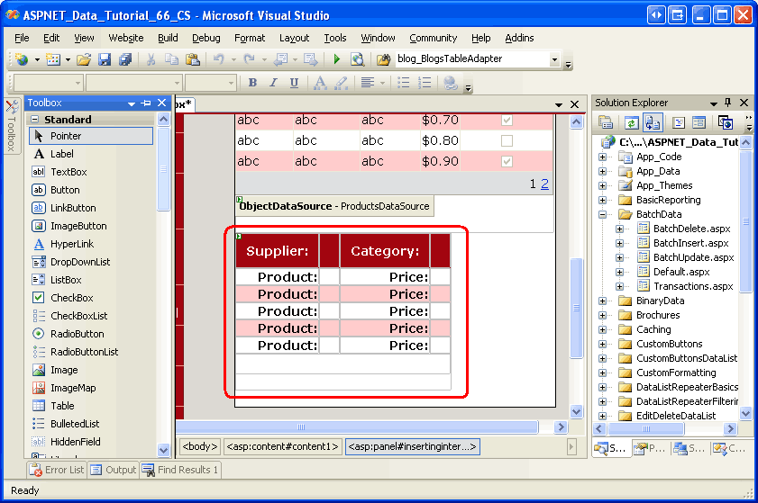Switch to the Error List tab
The width and height of the screenshot is (758, 503).
click(59, 470)
